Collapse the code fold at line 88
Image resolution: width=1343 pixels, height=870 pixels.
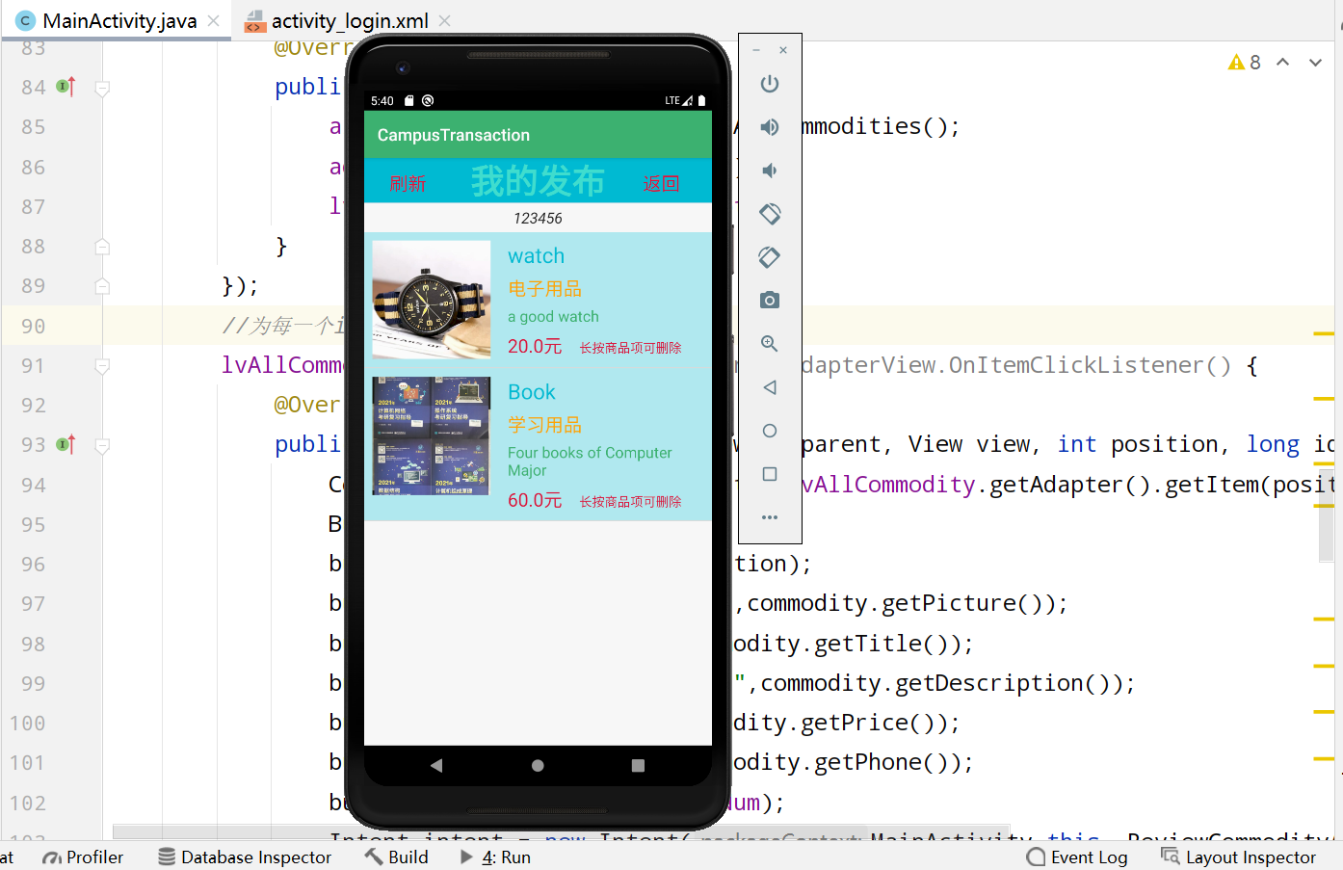pyautogui.click(x=102, y=247)
